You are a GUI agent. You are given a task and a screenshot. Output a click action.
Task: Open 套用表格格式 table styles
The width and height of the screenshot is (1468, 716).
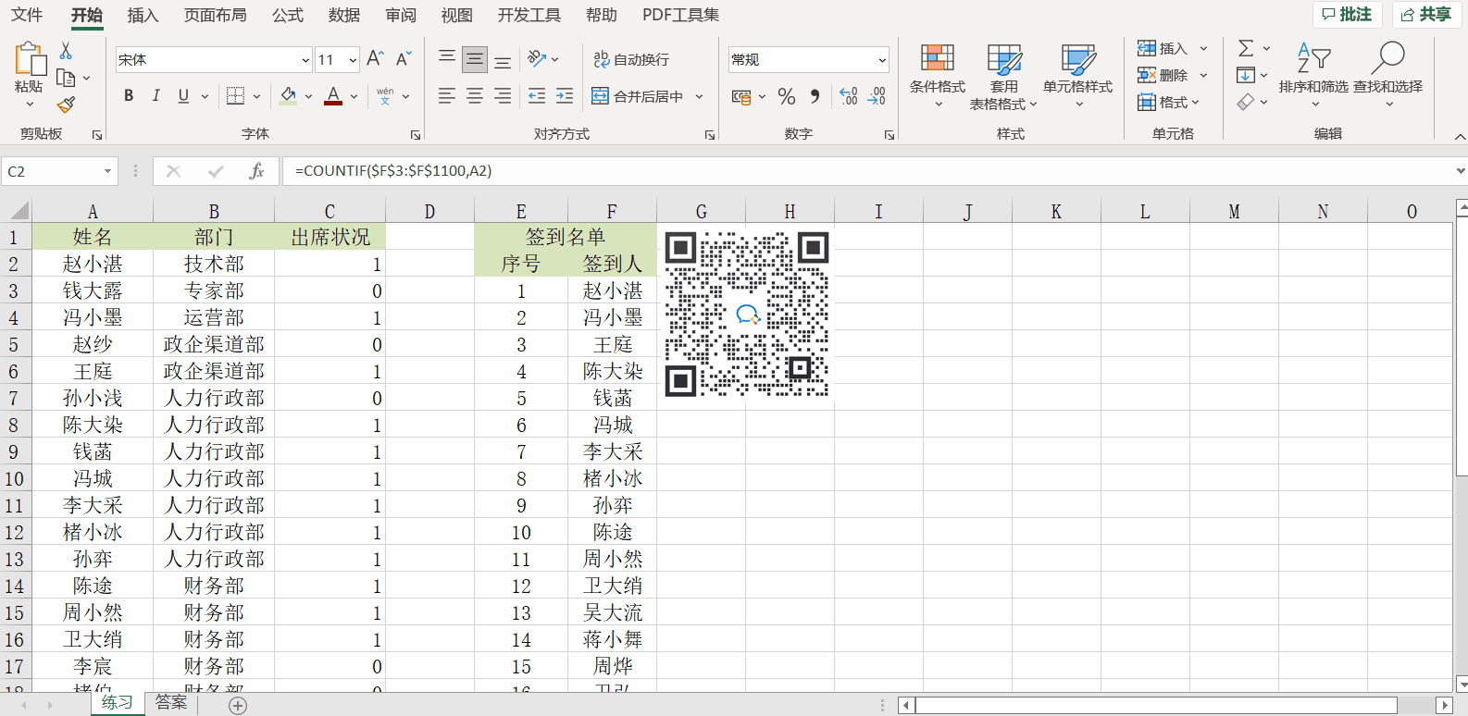pyautogui.click(x=1003, y=77)
